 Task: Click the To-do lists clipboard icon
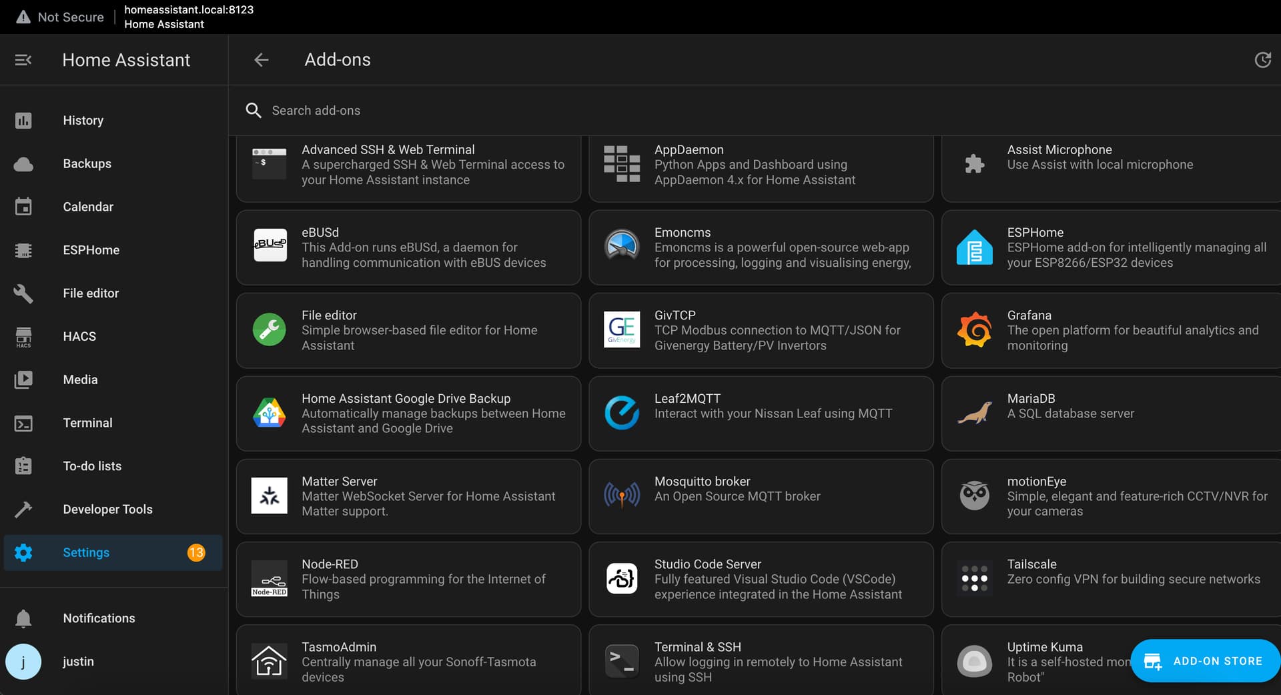click(23, 466)
